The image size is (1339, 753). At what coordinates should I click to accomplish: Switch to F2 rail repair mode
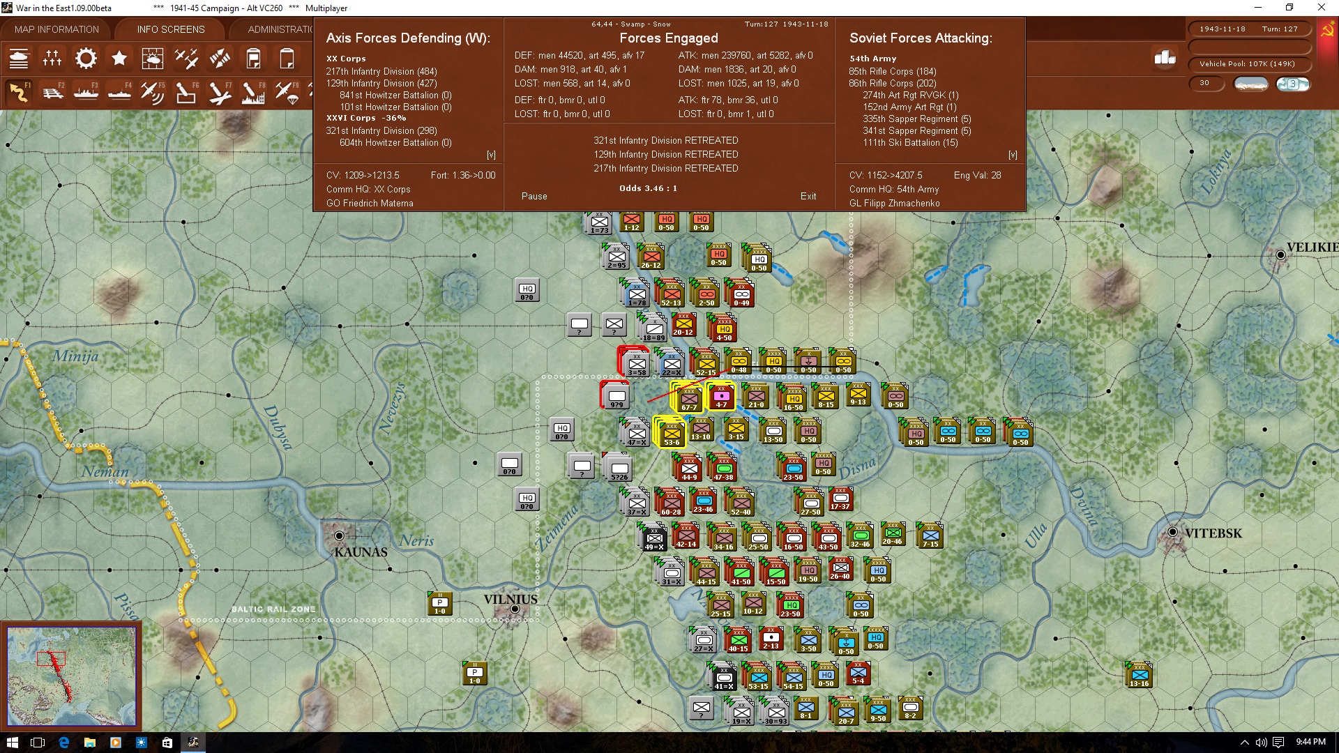point(53,91)
